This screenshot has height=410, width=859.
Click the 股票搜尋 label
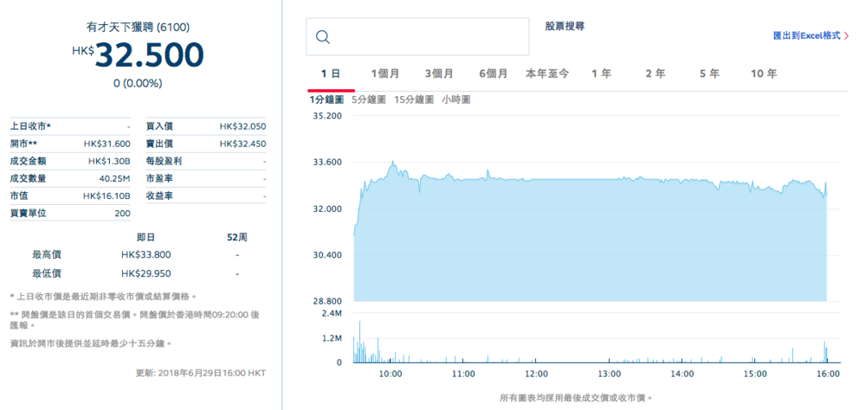[565, 27]
